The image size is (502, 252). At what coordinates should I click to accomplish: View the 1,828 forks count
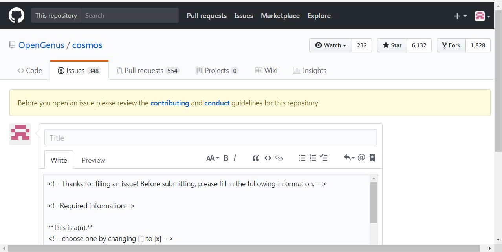point(478,45)
